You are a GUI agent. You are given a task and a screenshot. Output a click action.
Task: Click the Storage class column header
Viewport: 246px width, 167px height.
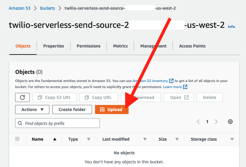click(204, 139)
